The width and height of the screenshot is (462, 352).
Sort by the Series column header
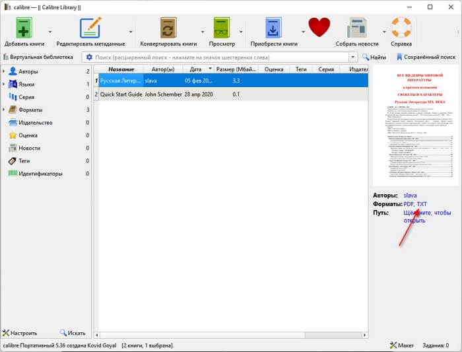point(326,69)
